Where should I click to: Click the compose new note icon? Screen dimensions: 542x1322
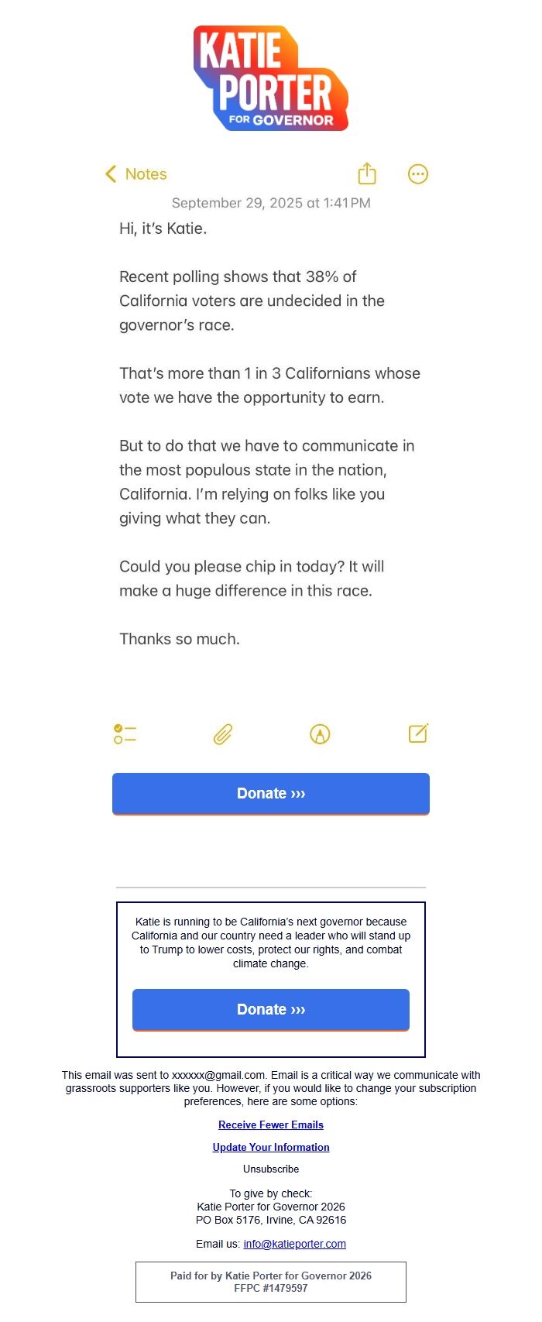(x=418, y=733)
